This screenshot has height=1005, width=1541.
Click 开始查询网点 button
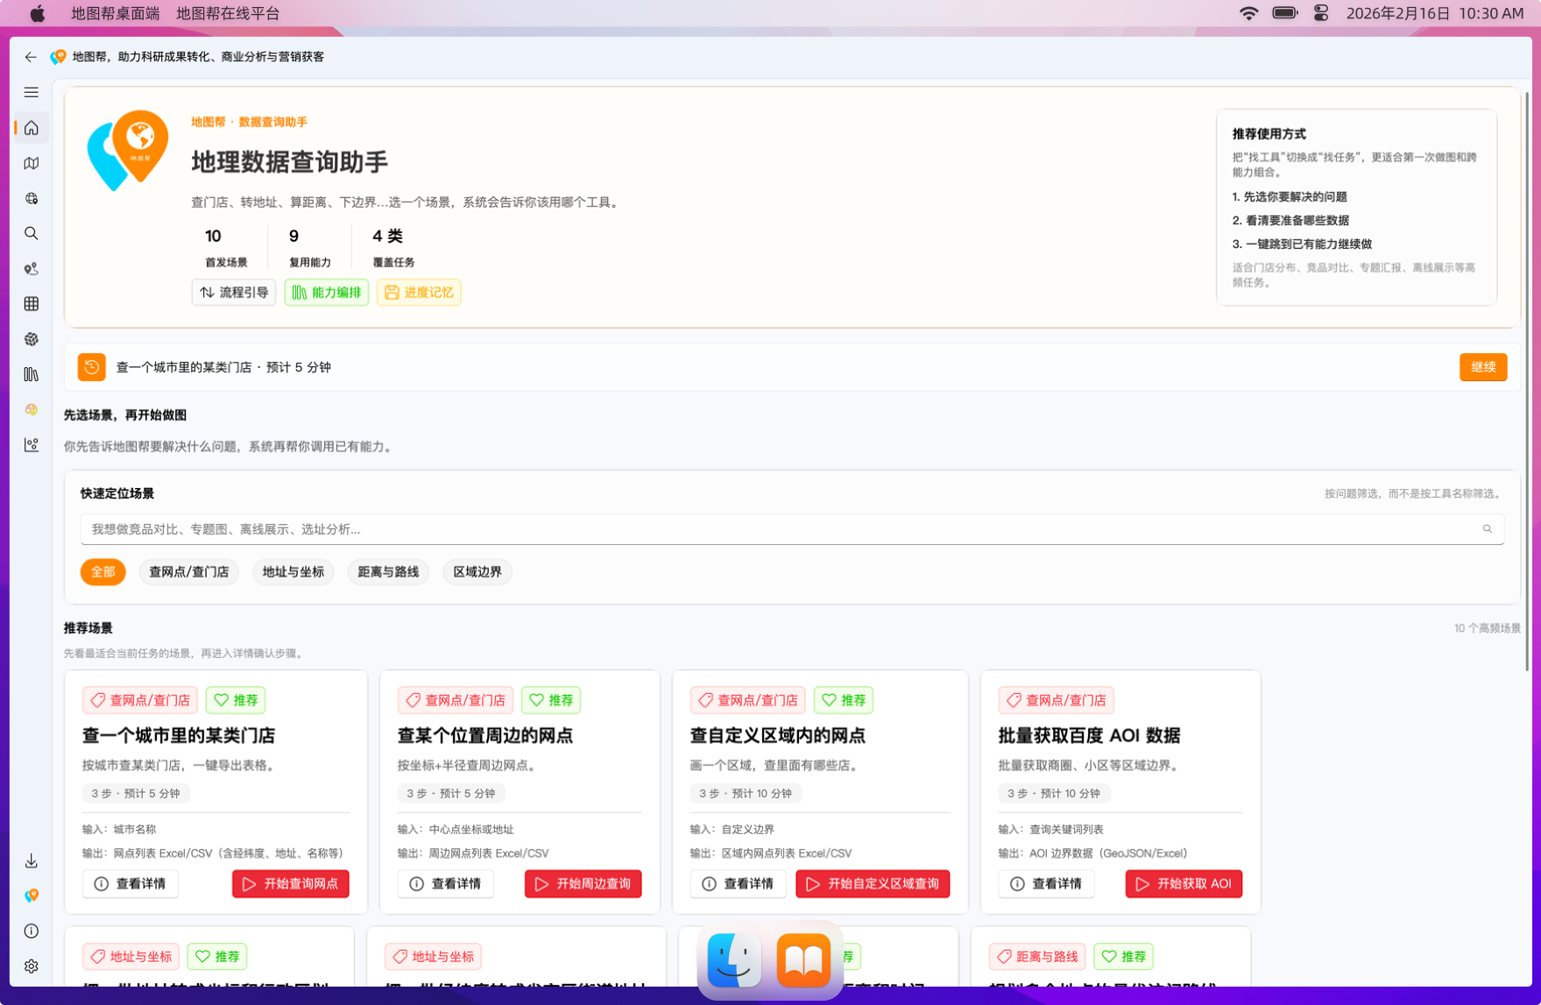pos(290,883)
